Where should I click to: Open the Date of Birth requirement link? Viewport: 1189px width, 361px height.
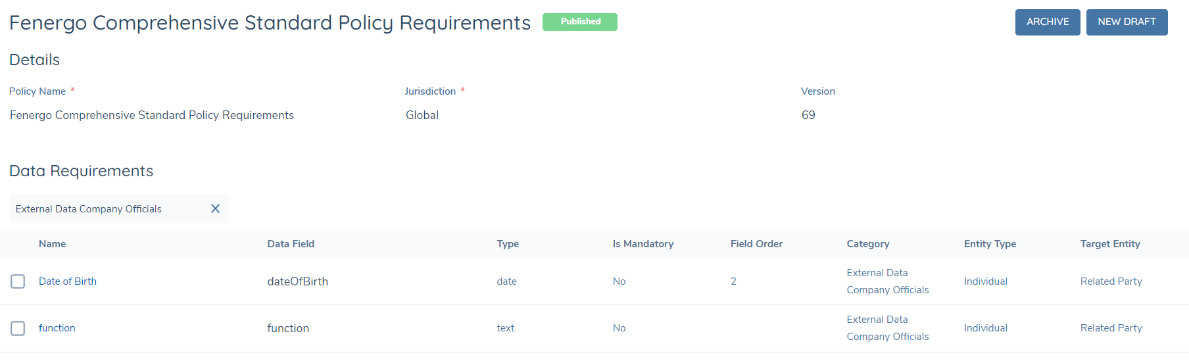click(x=68, y=281)
